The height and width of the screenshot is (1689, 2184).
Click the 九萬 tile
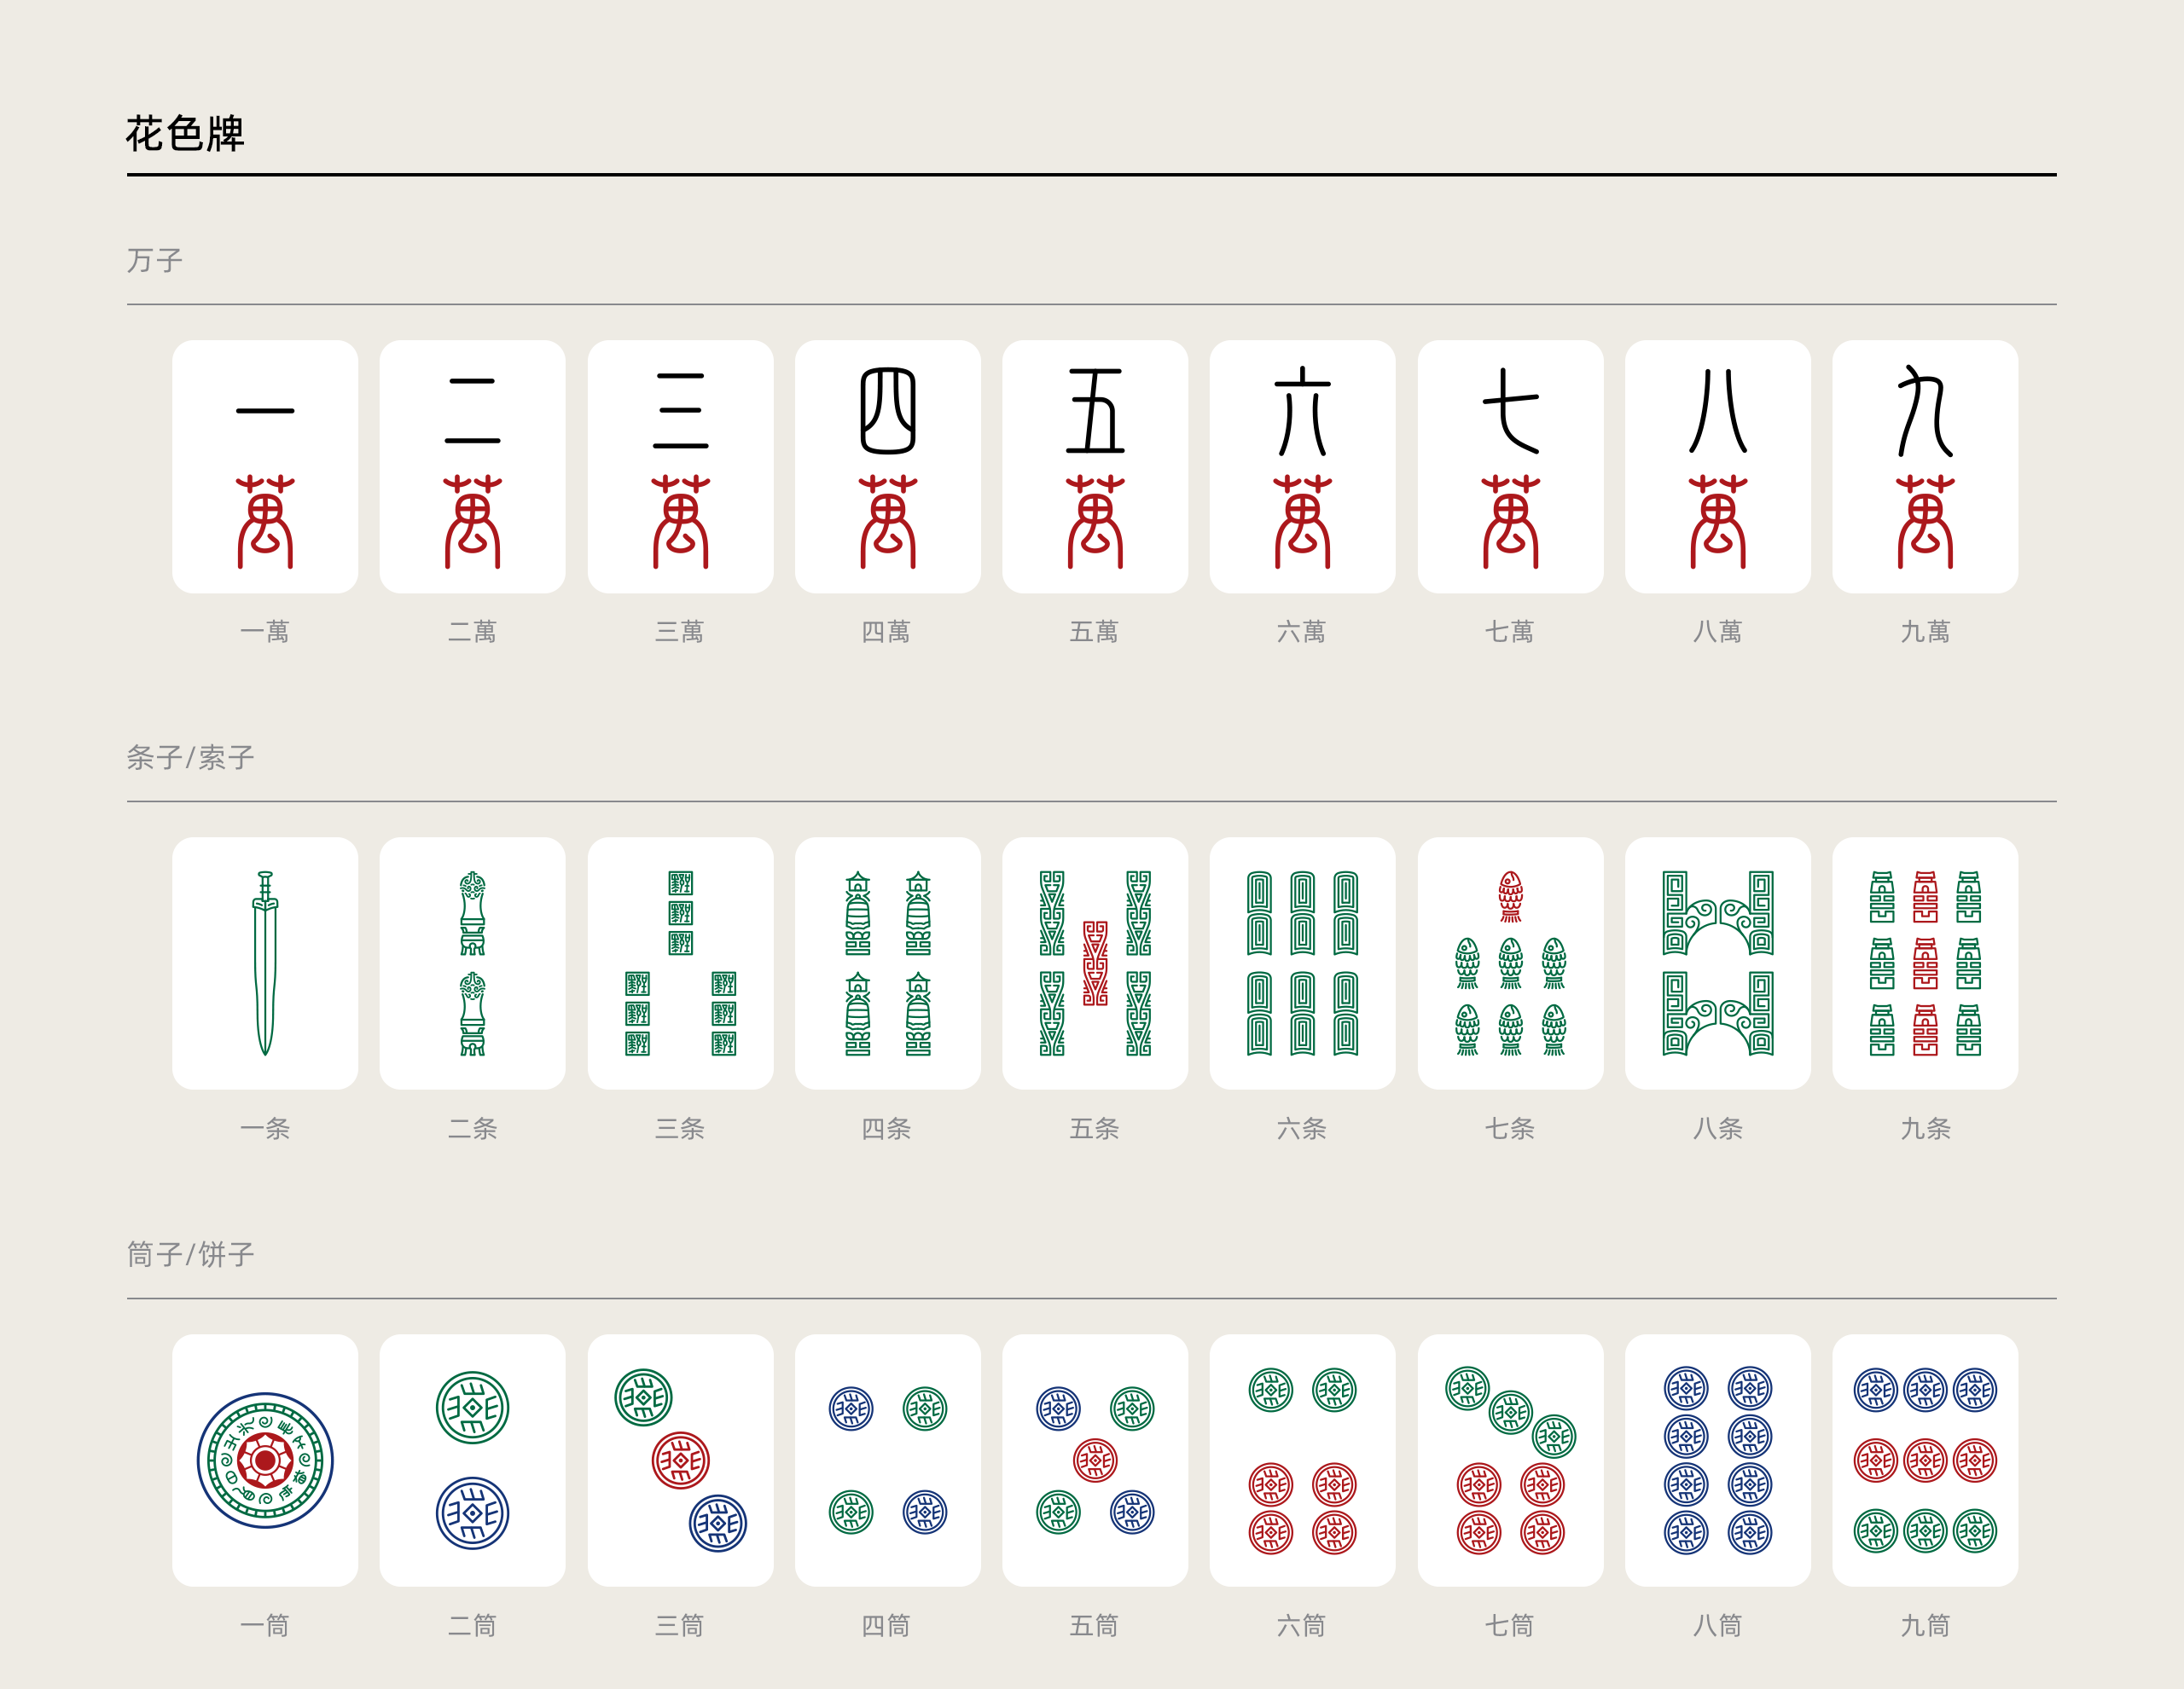tap(1925, 466)
